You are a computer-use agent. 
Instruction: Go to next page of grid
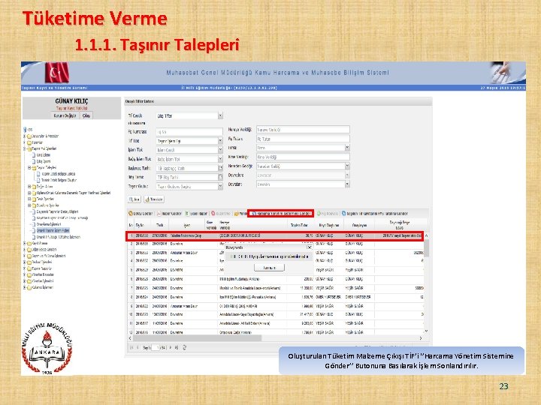(x=171, y=348)
